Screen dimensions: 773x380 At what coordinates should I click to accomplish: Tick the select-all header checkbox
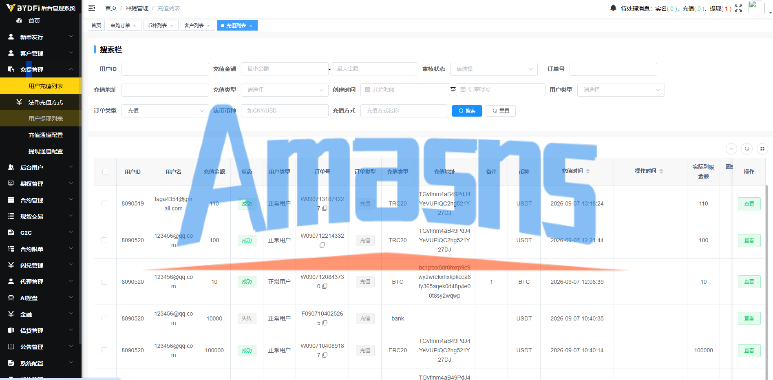coord(105,172)
